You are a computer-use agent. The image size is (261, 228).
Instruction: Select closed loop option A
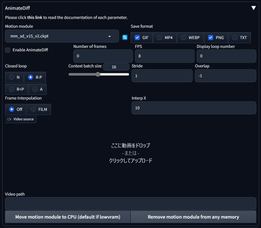[37, 89]
